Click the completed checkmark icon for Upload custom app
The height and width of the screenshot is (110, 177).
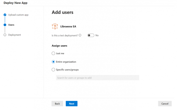pos(5,15)
